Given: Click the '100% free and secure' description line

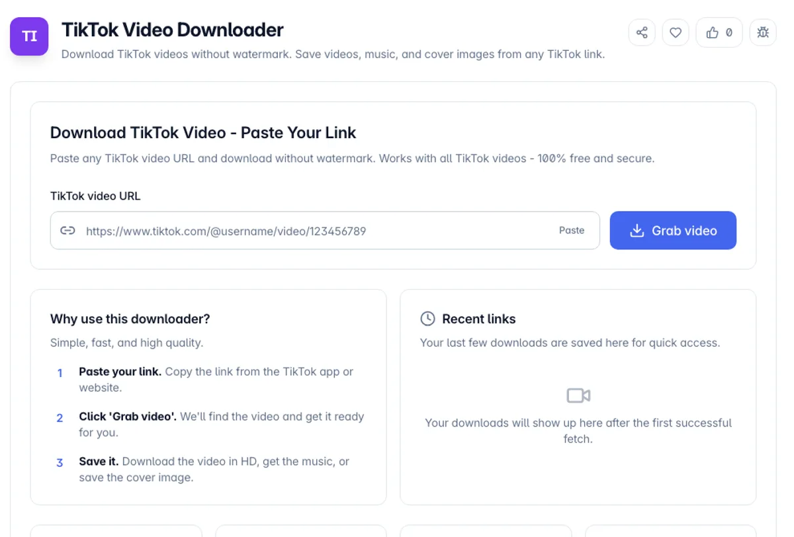Looking at the screenshot, I should tap(353, 159).
